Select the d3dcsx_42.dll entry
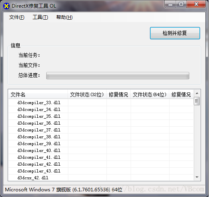The height and width of the screenshot is (197, 209). click(101, 178)
